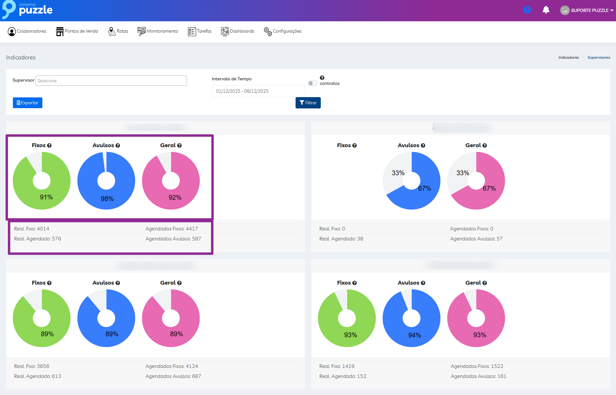Click the Exportar button
The image size is (616, 395).
[27, 103]
